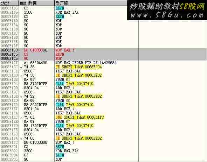Screen dimensions: 207x162
Task: Select the jump arrow marker at address 0068E1D0
Action: pos(21,76)
